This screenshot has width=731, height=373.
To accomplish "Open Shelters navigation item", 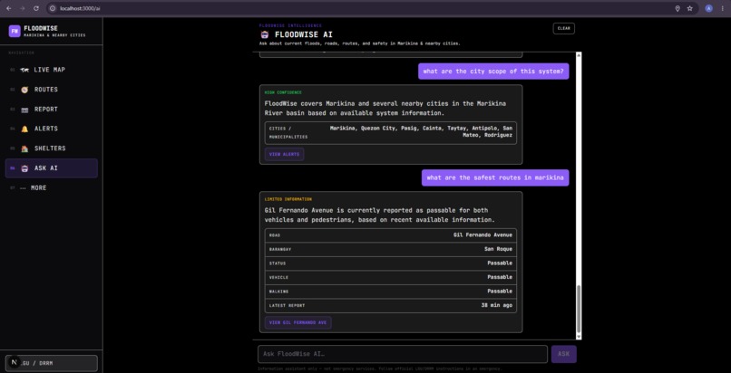I will [x=52, y=148].
